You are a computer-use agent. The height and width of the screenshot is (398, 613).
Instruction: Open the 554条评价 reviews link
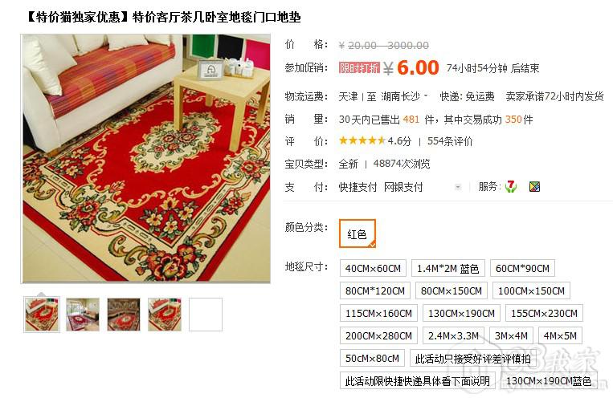[450, 141]
